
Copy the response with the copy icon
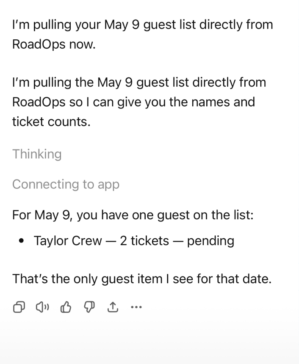pyautogui.click(x=19, y=308)
